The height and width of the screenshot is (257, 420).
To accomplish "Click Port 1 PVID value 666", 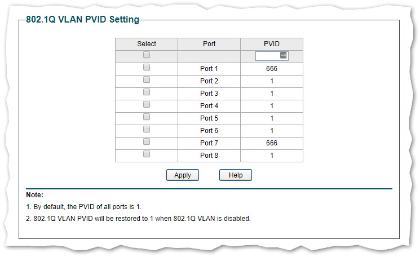I will pos(272,69).
